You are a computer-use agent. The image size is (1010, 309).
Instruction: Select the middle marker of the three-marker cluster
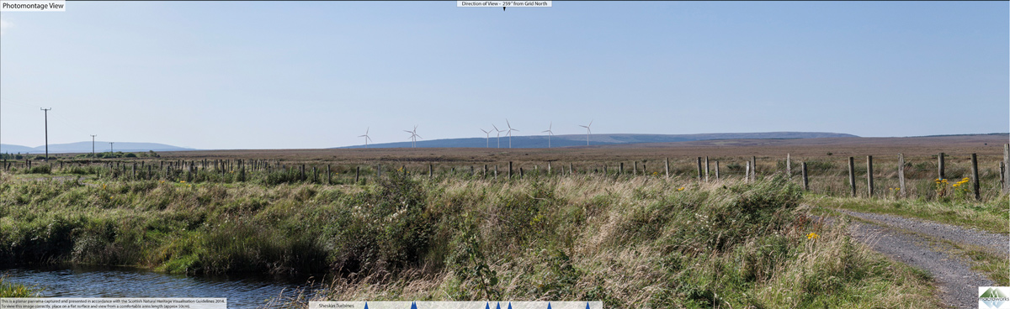click(497, 306)
